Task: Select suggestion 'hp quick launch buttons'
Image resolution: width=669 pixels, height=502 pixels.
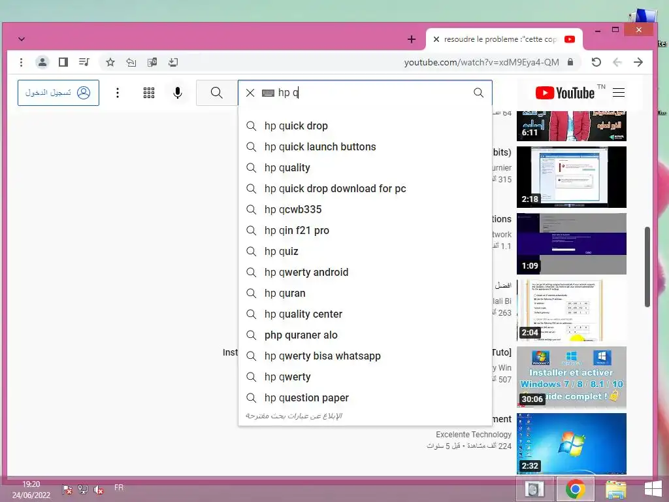Action: tap(365, 147)
